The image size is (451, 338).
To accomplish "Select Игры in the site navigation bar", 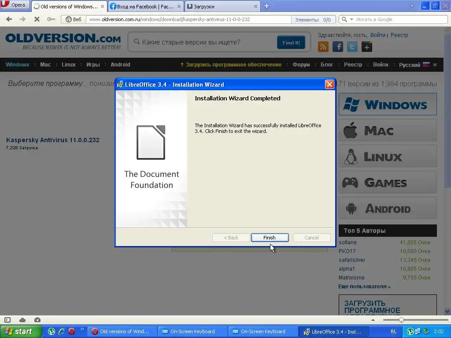I will coord(93,65).
